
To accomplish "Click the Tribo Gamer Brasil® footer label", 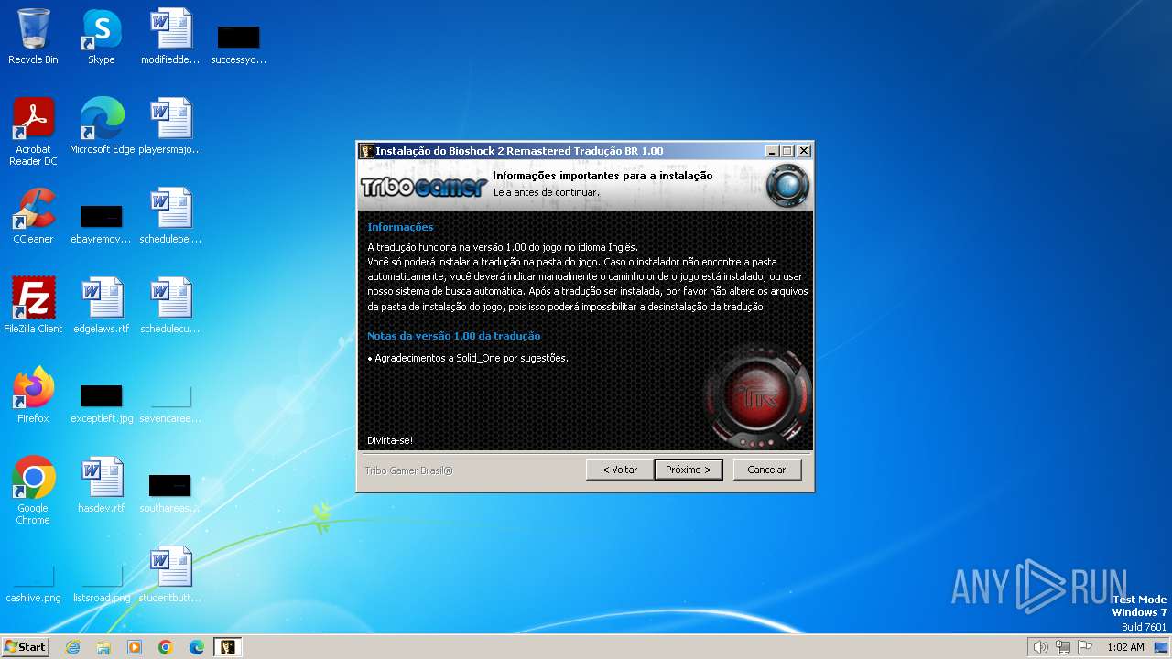I will pyautogui.click(x=408, y=470).
